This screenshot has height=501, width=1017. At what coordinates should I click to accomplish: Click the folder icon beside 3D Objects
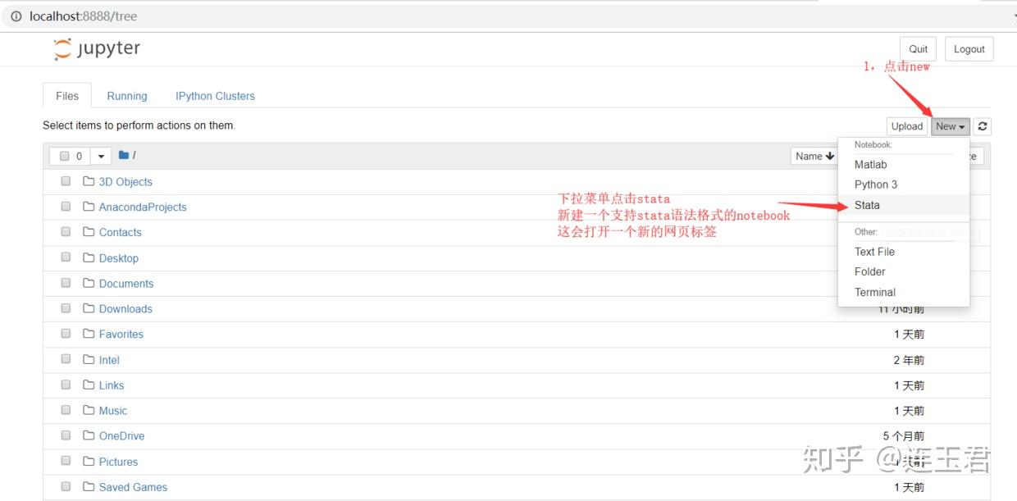tap(89, 181)
